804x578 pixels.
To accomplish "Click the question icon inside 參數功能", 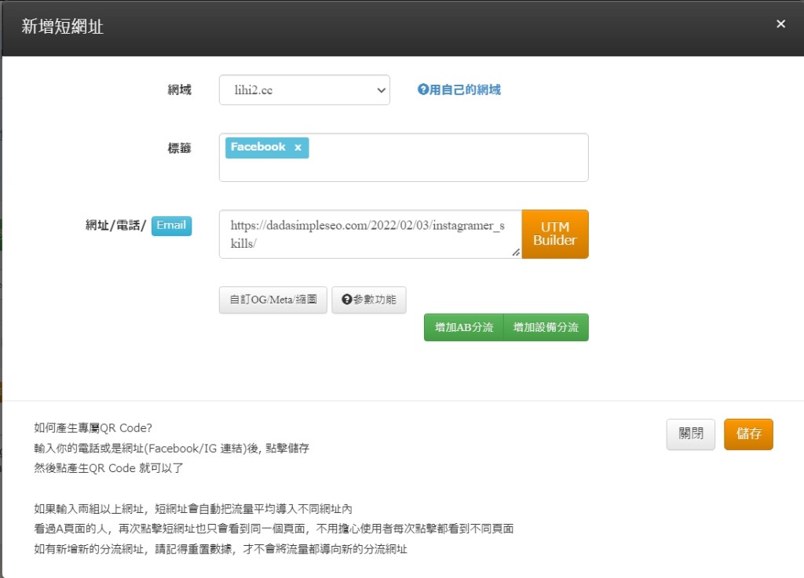I will pos(346,300).
